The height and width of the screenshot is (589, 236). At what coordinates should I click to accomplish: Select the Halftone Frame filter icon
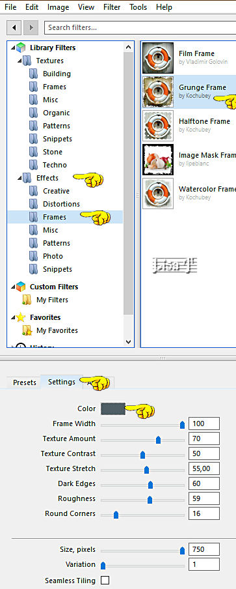[158, 126]
